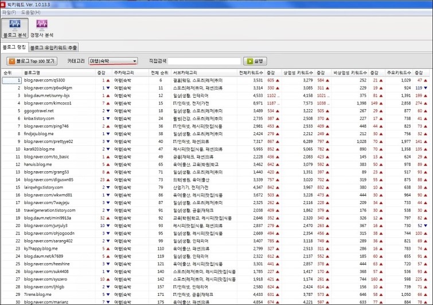Select row blog.naver.com/grang53
Viewport: 433px width, 305px height.
[216, 172]
